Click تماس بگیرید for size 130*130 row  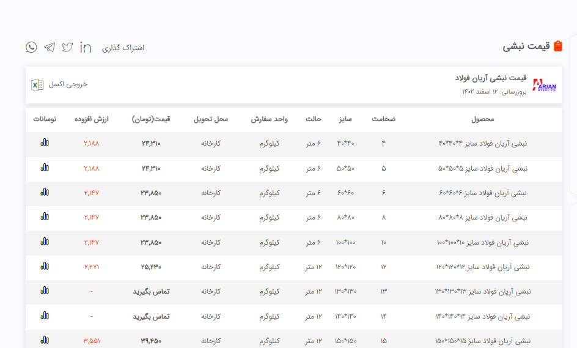(151, 292)
